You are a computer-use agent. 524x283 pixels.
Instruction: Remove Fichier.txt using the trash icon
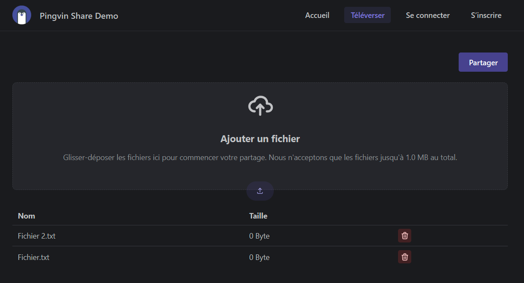[x=404, y=257]
